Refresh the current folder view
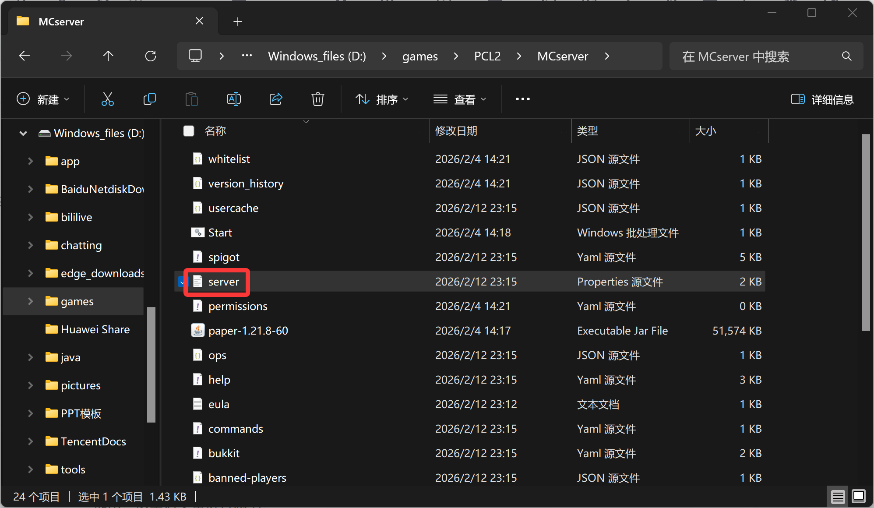The width and height of the screenshot is (874, 508). [x=151, y=56]
